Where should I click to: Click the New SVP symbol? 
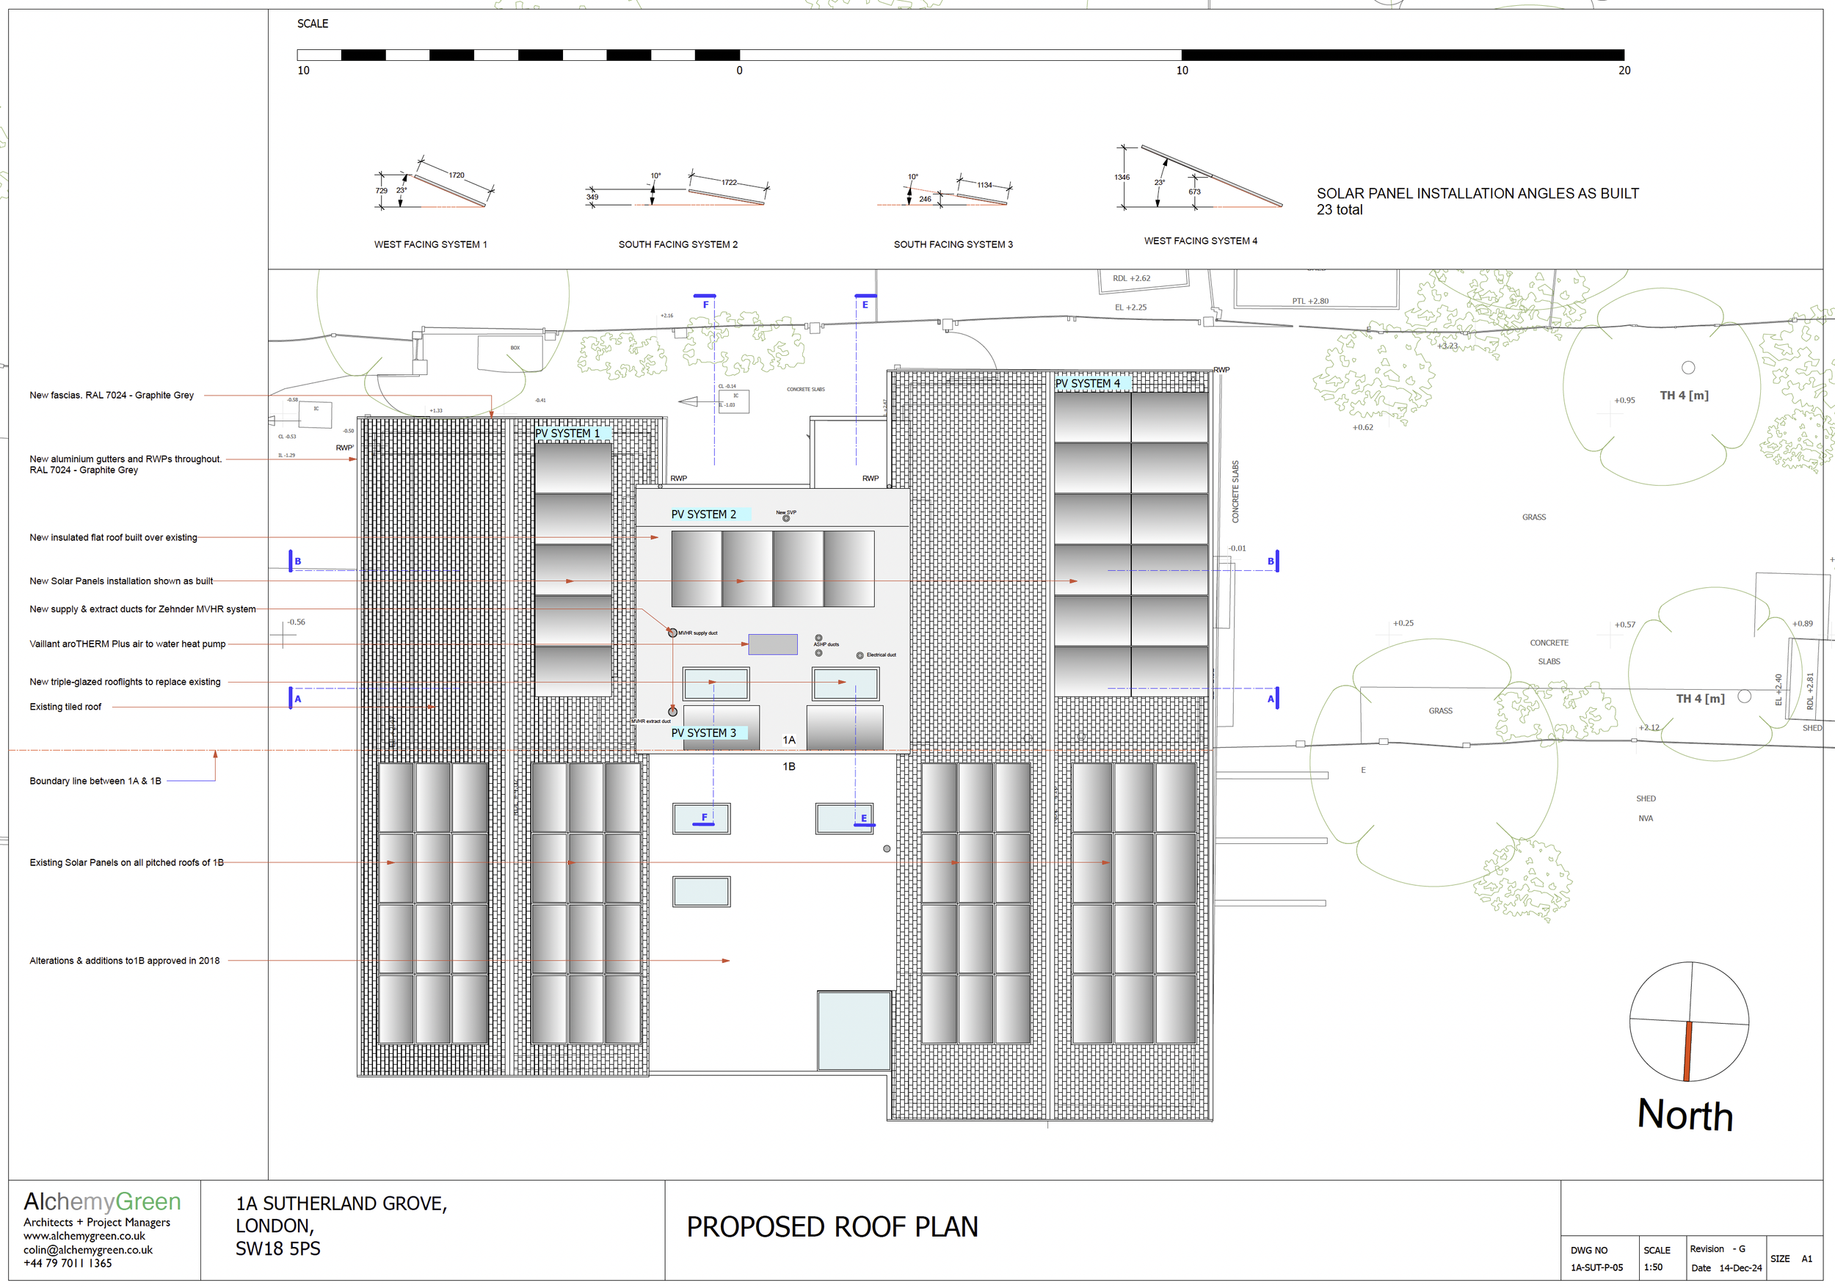(785, 517)
